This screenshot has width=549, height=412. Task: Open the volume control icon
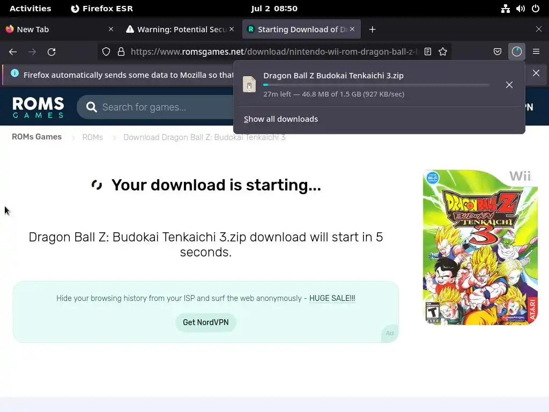click(x=520, y=9)
